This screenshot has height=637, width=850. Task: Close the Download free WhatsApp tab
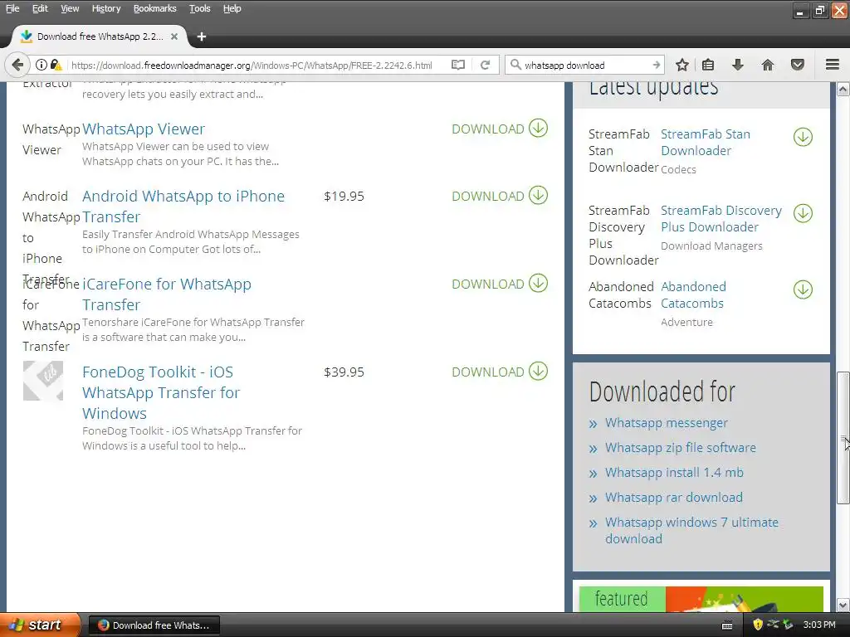(174, 36)
